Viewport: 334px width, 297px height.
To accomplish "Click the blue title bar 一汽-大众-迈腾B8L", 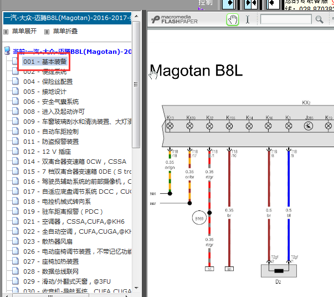I will pyautogui.click(x=68, y=18).
